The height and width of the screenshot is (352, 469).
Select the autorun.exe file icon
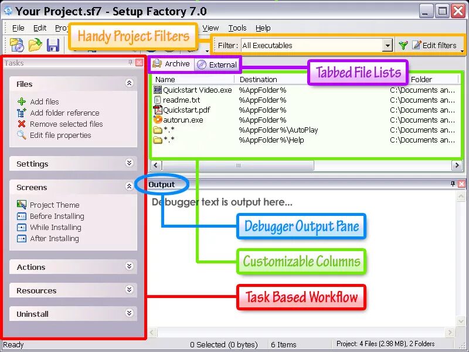click(x=158, y=120)
